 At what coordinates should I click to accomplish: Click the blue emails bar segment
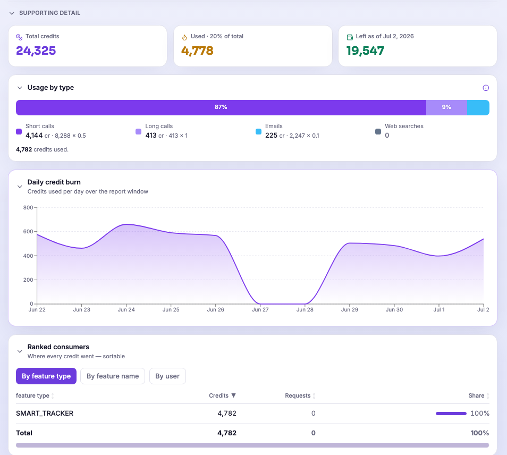tap(478, 107)
